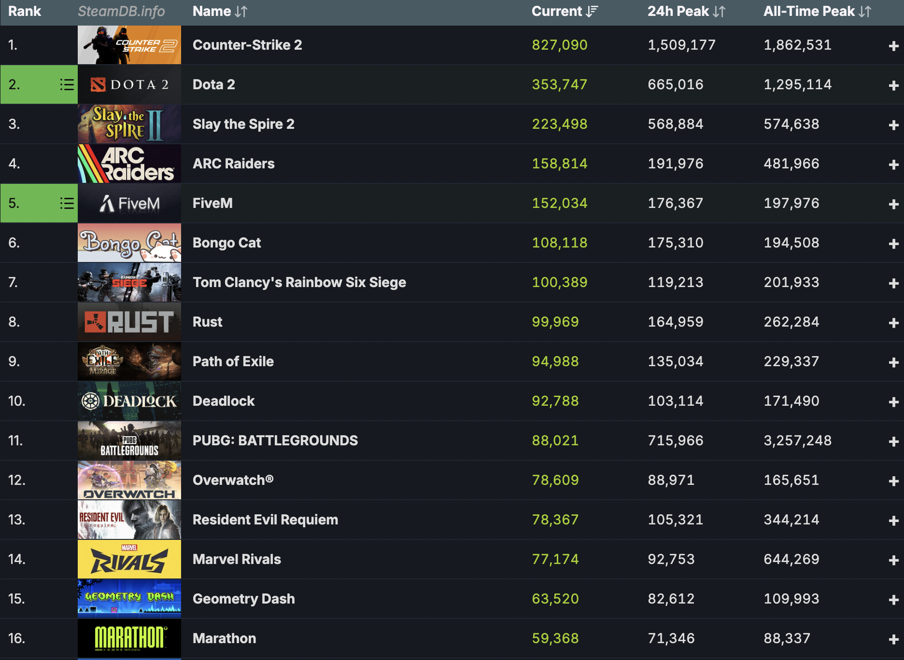Open the Deadlock game page

tap(223, 401)
